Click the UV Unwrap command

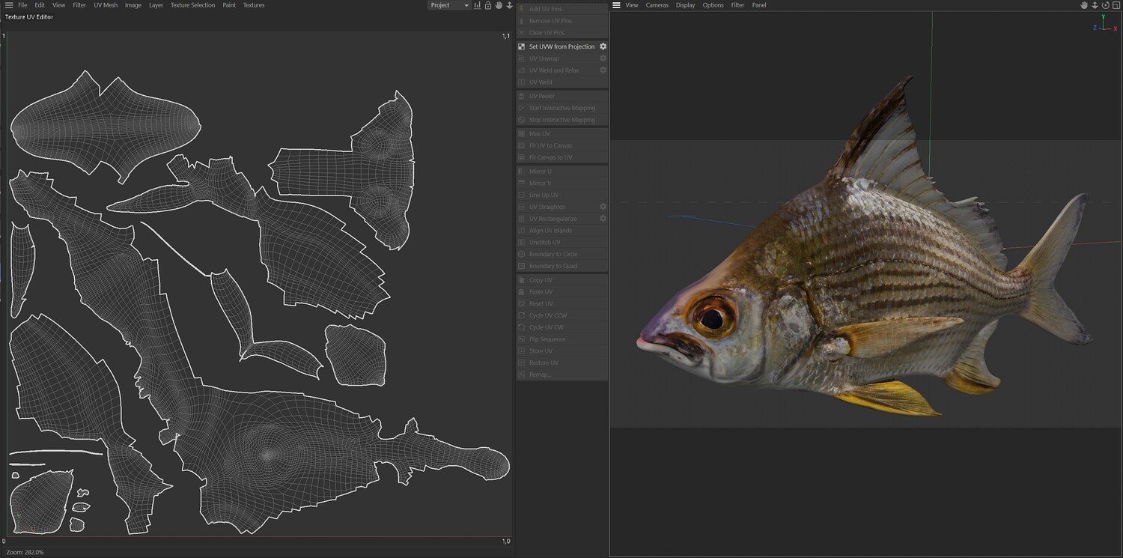(561, 58)
